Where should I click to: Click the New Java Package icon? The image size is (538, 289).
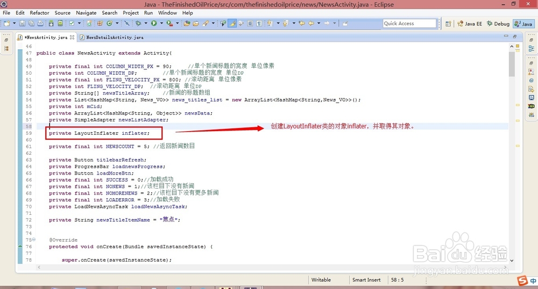(x=100, y=23)
